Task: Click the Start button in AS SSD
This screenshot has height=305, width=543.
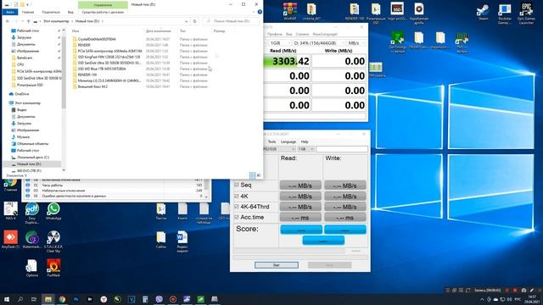Action: pos(277,265)
